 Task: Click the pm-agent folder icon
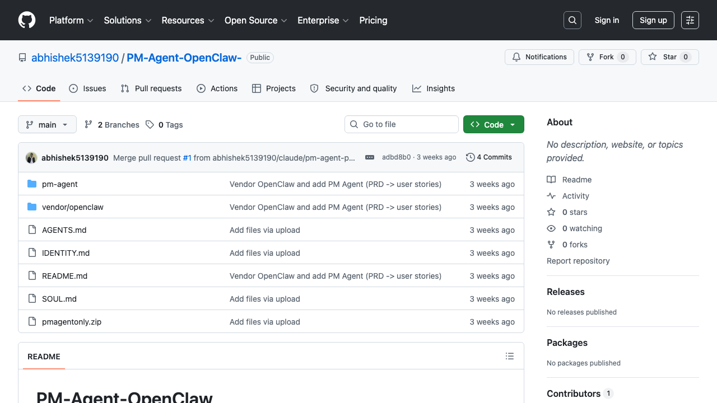click(x=32, y=184)
